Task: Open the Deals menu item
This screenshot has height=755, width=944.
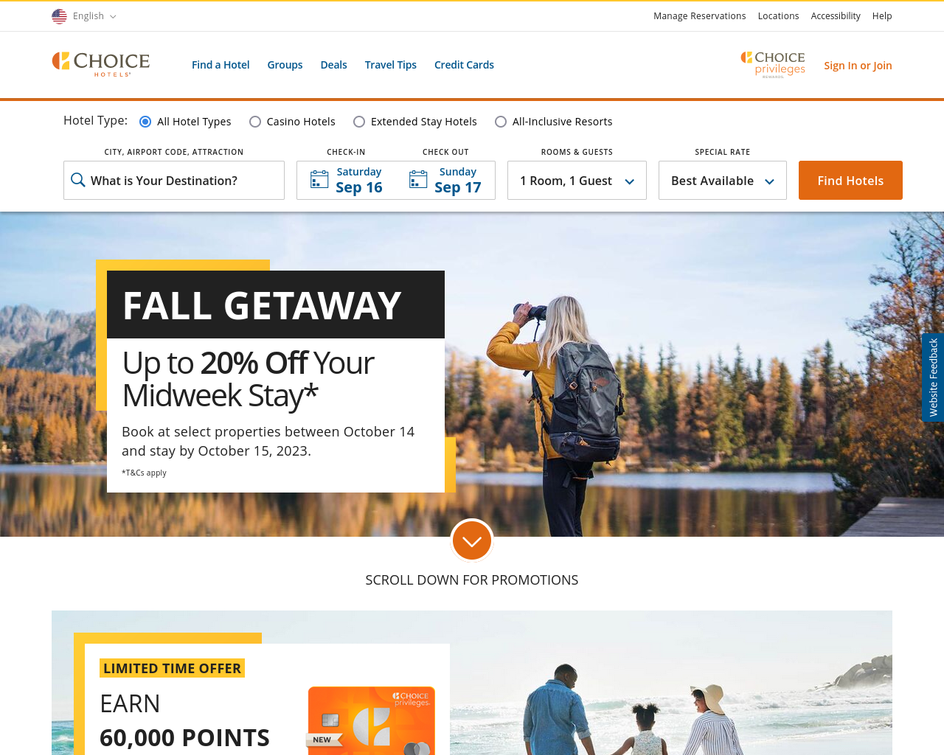Action: (333, 65)
